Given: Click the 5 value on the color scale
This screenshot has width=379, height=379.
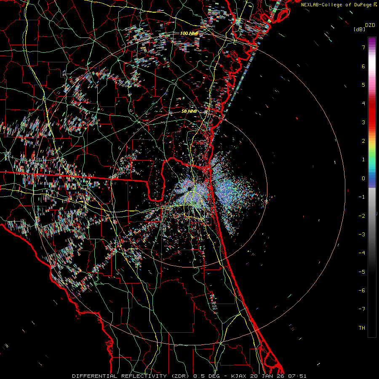Looking at the screenshot, I should [363, 85].
